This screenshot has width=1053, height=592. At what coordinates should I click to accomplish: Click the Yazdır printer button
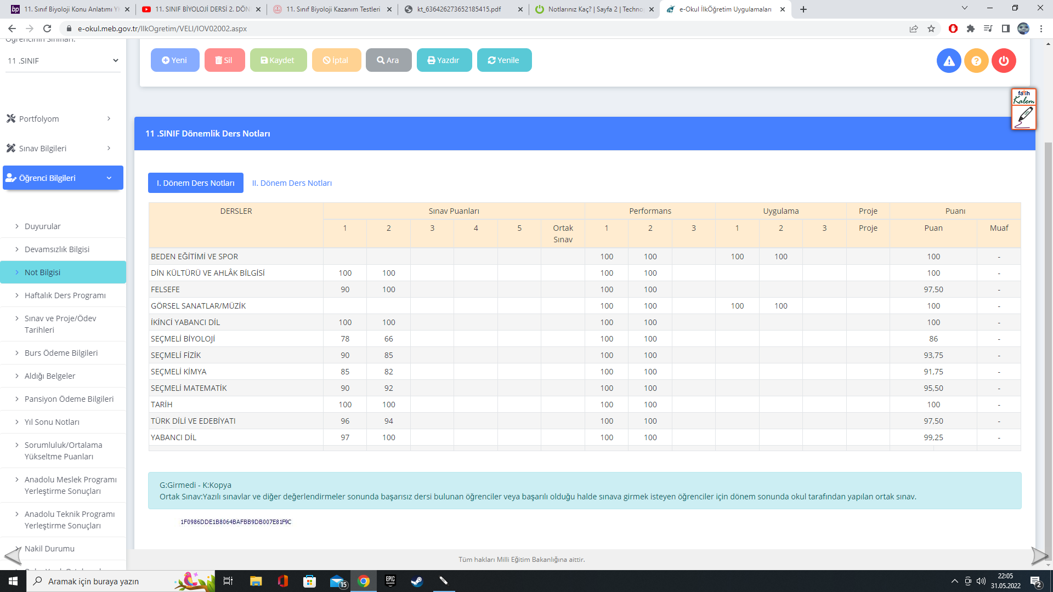[x=444, y=60]
